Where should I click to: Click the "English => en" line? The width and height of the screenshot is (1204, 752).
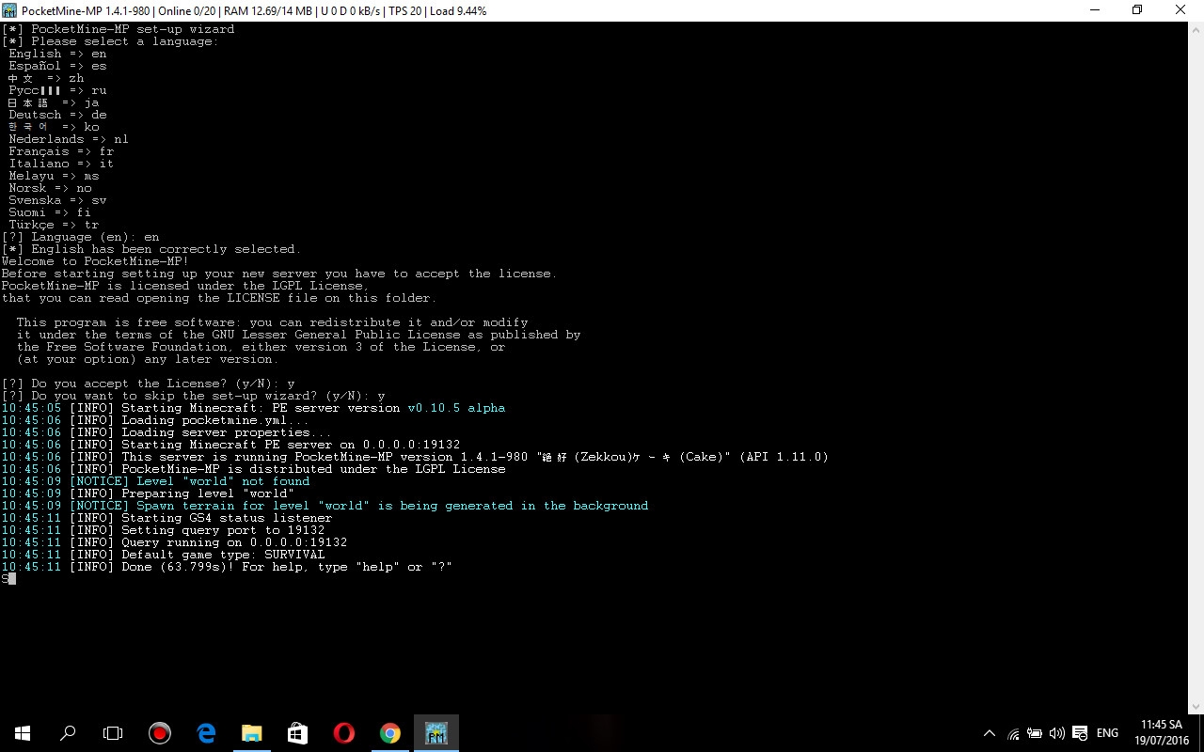(x=57, y=54)
